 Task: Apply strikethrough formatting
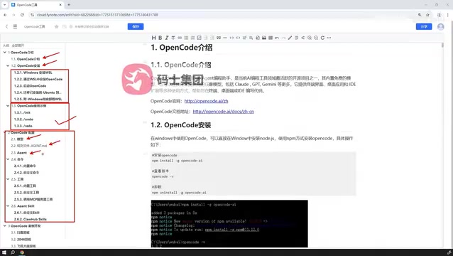173,38
